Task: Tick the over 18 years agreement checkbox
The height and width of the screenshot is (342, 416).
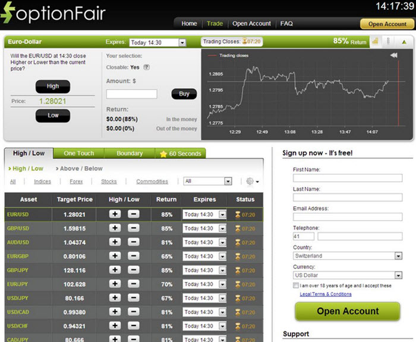Action: click(x=295, y=285)
